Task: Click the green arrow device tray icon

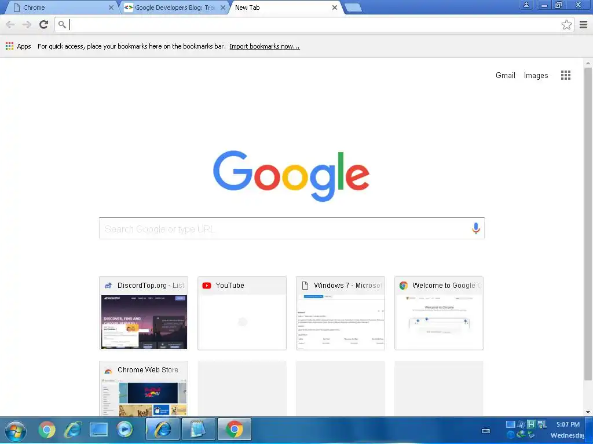Action: pos(532,435)
